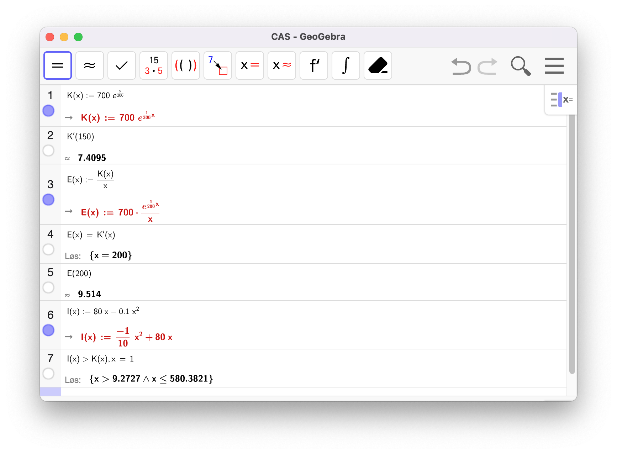
Task: Click the Undo arrow
Action: point(461,66)
